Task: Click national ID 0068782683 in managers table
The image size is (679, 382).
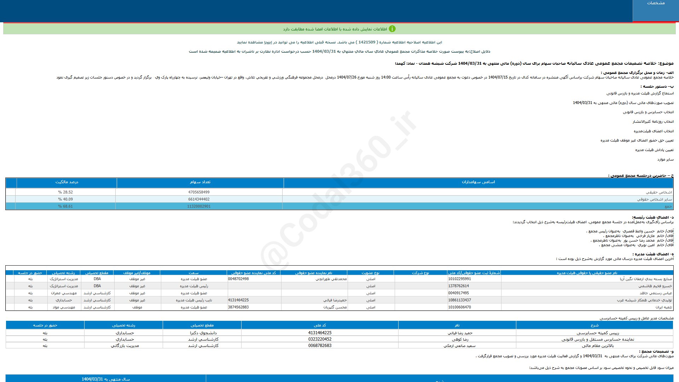Action: tap(320, 346)
